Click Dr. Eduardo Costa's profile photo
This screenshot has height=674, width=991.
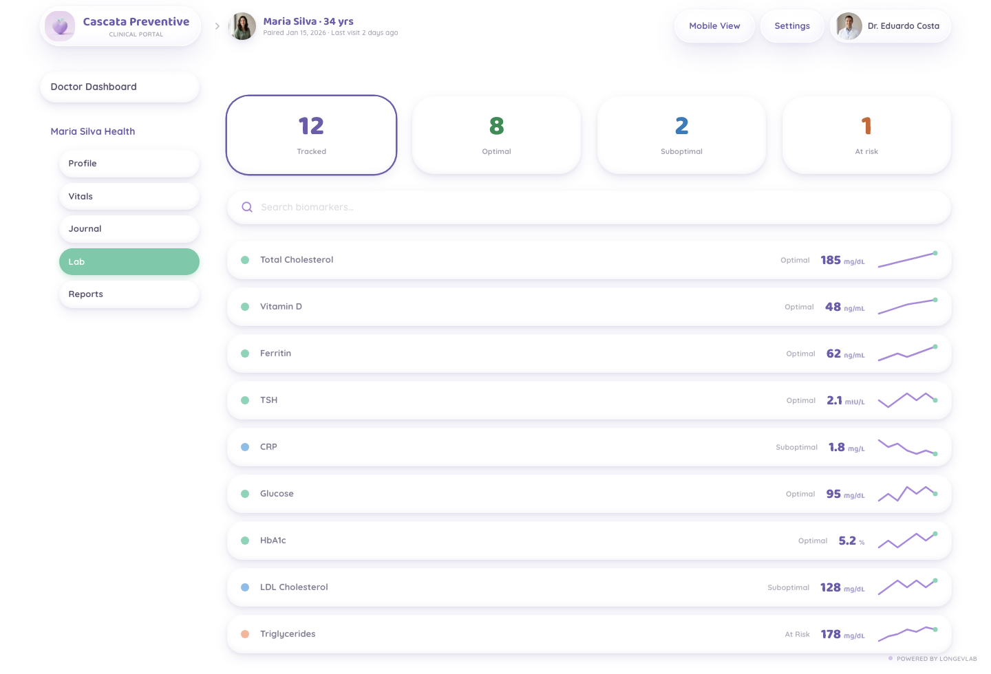click(849, 26)
